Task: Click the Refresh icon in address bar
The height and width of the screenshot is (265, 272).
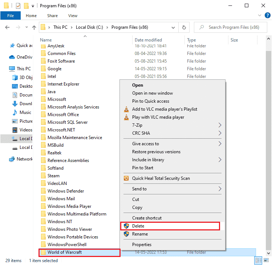Action: (184, 27)
